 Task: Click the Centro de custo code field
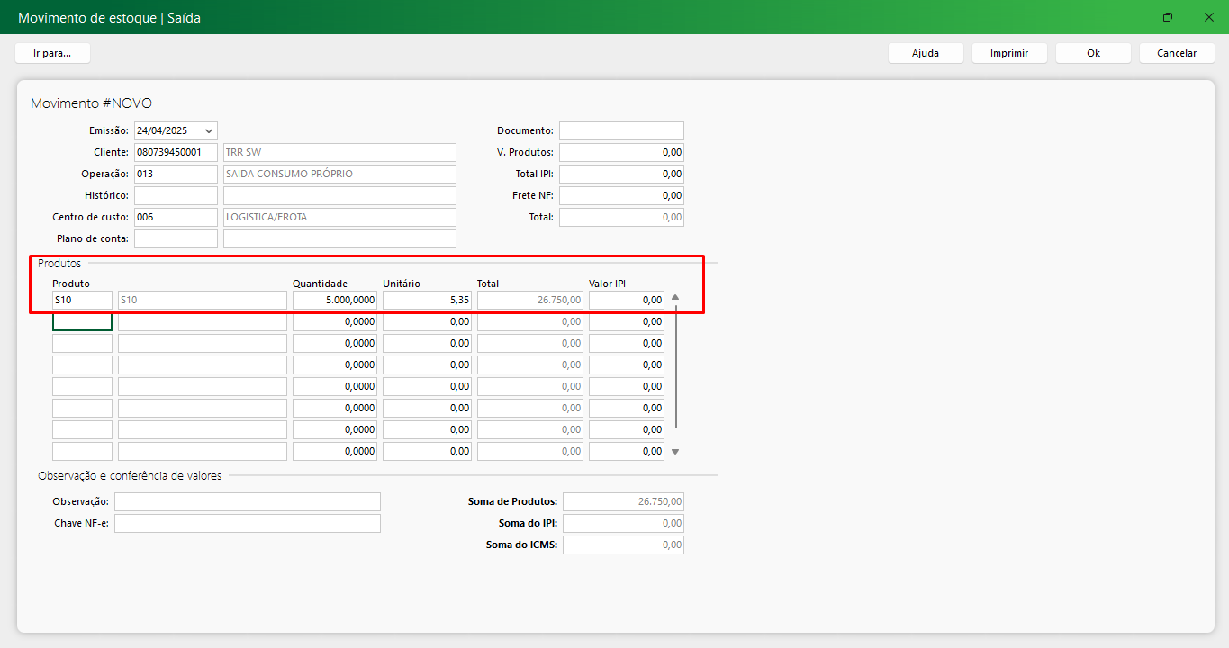(176, 218)
